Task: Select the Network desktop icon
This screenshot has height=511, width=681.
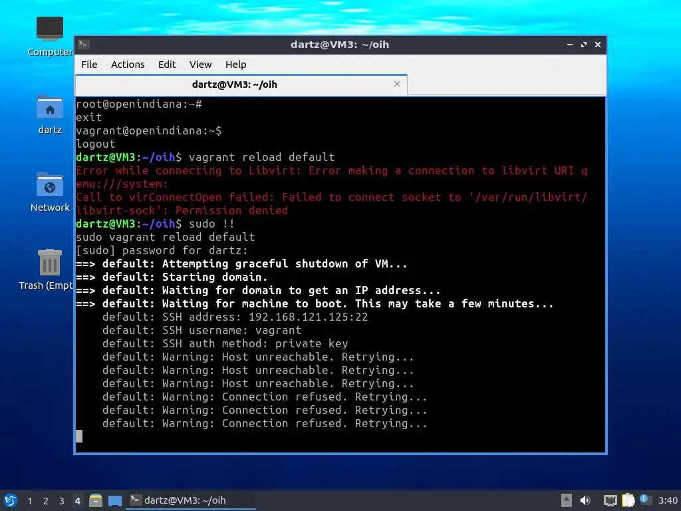Action: [x=50, y=192]
